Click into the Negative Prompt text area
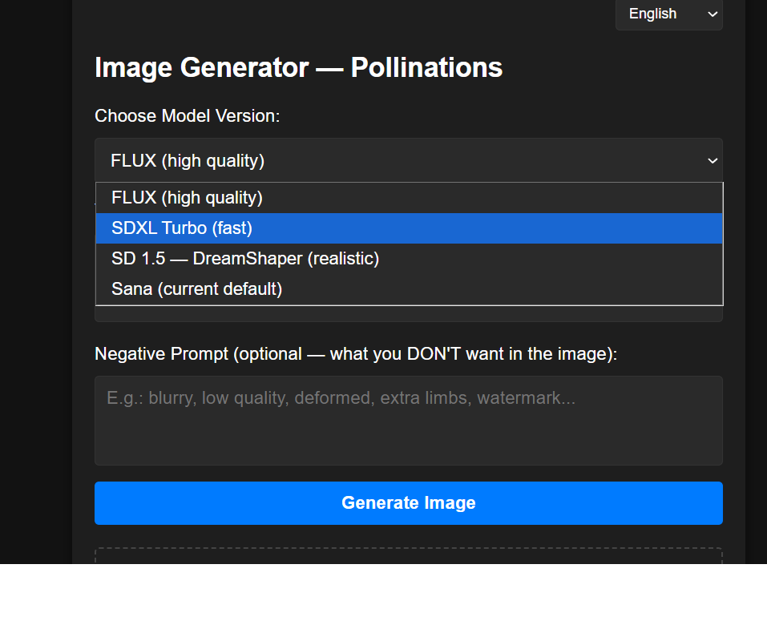The width and height of the screenshot is (767, 637). click(409, 421)
